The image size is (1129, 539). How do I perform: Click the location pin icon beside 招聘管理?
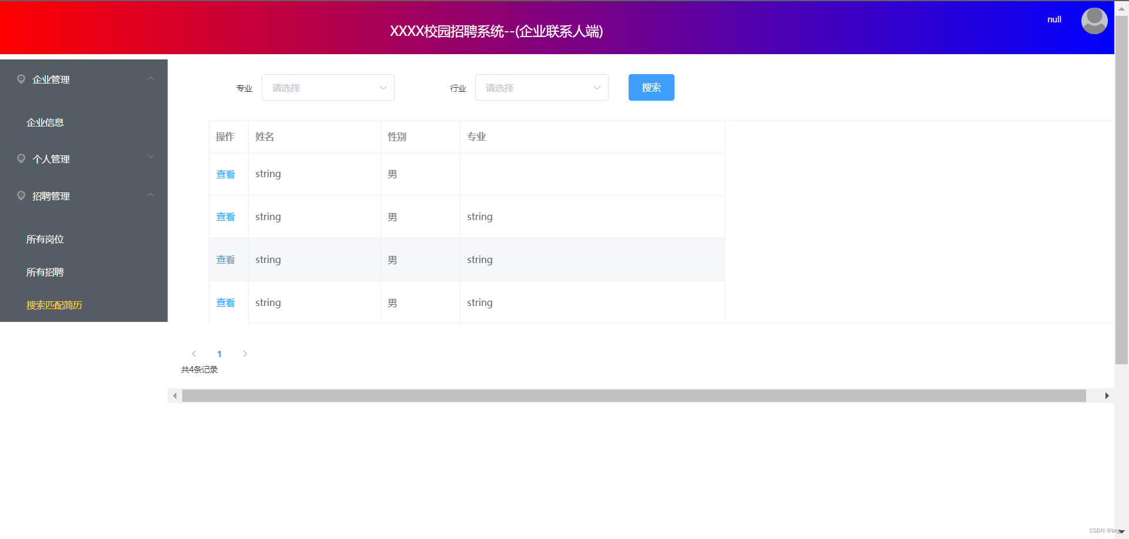pyautogui.click(x=21, y=195)
